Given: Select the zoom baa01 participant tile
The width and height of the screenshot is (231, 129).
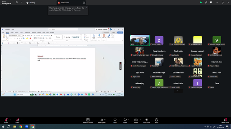Looking at the screenshot, I should tap(159, 40).
